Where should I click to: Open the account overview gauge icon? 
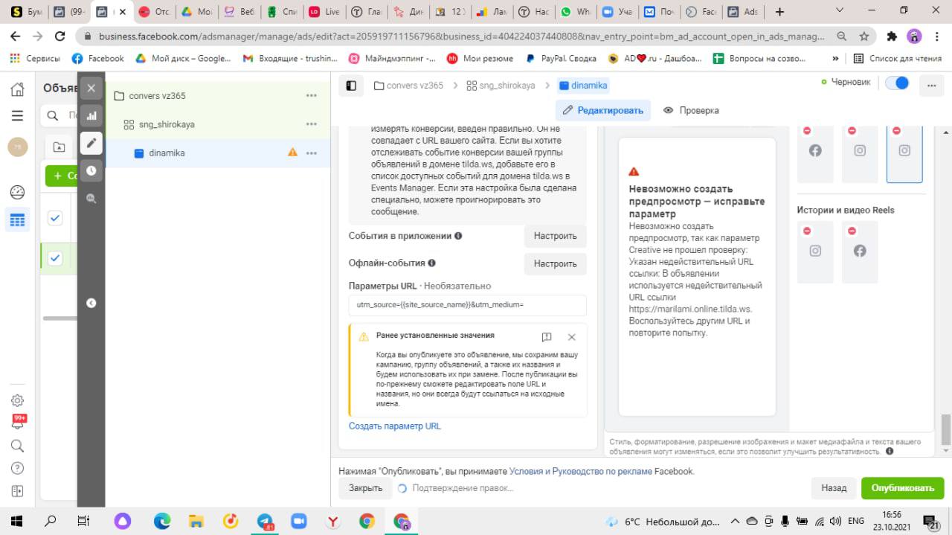17,192
